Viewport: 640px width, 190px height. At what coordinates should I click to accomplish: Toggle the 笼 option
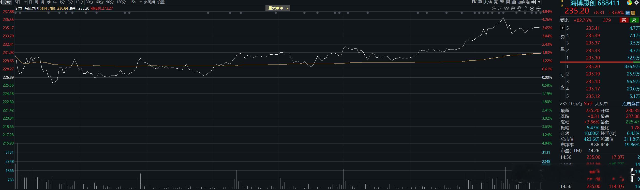click(502, 2)
